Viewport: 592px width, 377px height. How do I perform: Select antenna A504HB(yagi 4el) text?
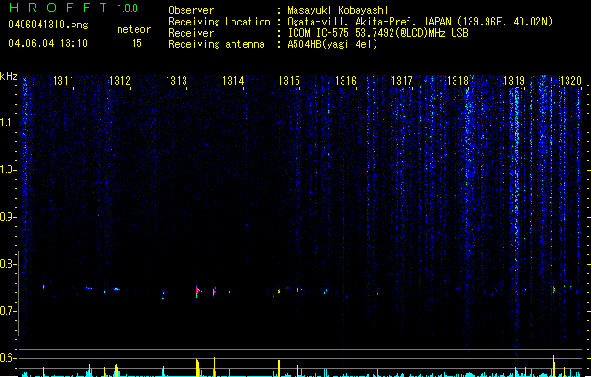click(x=332, y=44)
